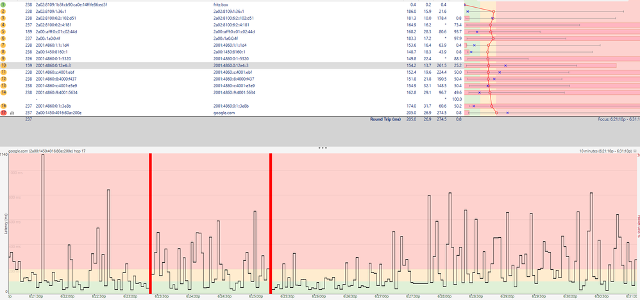Click the 6:25:00p time axis label
Screen dimensions: 640x300
tap(256, 297)
